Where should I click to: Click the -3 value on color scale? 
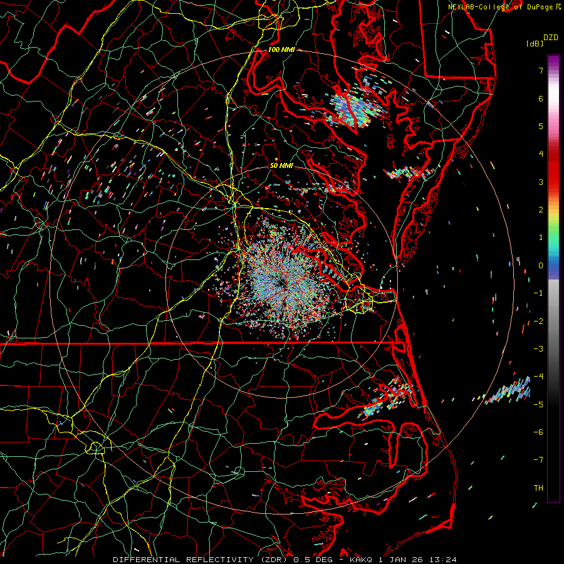tap(538, 349)
